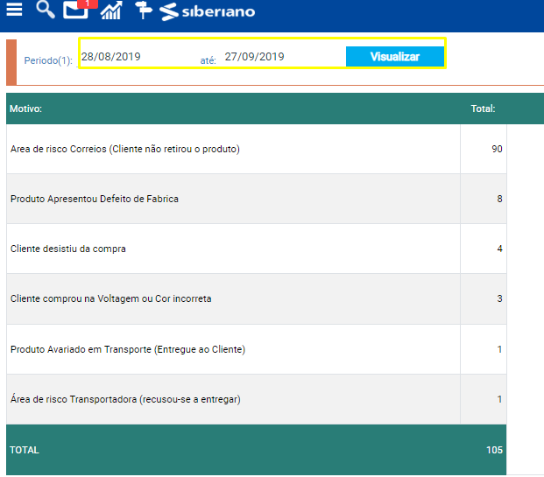Viewport: 544px width, 477px height.
Task: Click the Periodo(1) label
Action: click(48, 60)
